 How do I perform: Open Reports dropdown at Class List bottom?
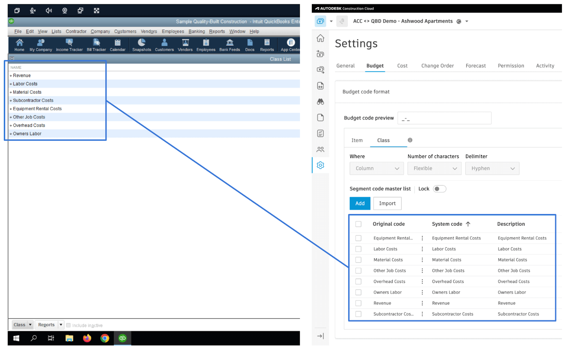coord(49,325)
